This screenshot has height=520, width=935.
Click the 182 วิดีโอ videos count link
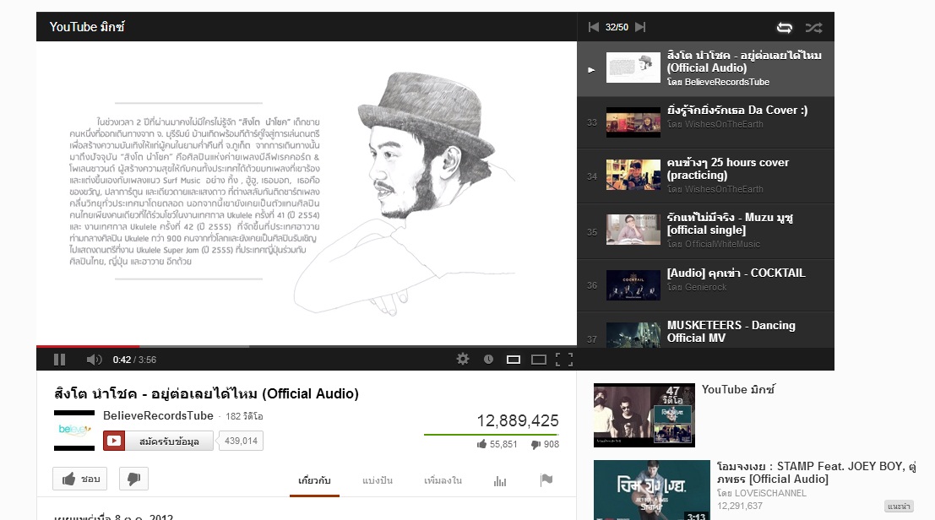(x=244, y=416)
